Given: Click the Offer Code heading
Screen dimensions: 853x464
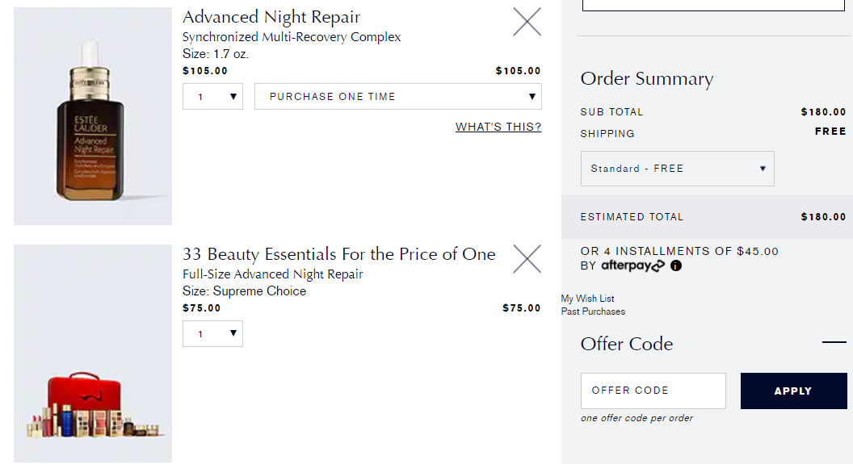Looking at the screenshot, I should [x=627, y=344].
